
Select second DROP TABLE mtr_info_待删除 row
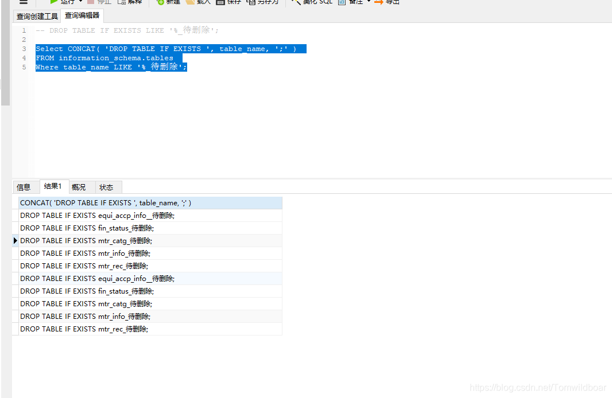coord(150,317)
